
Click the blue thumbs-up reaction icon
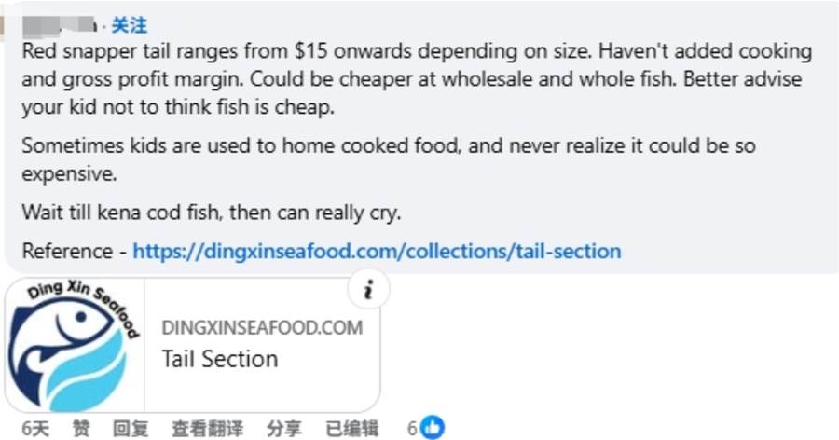coord(433,428)
